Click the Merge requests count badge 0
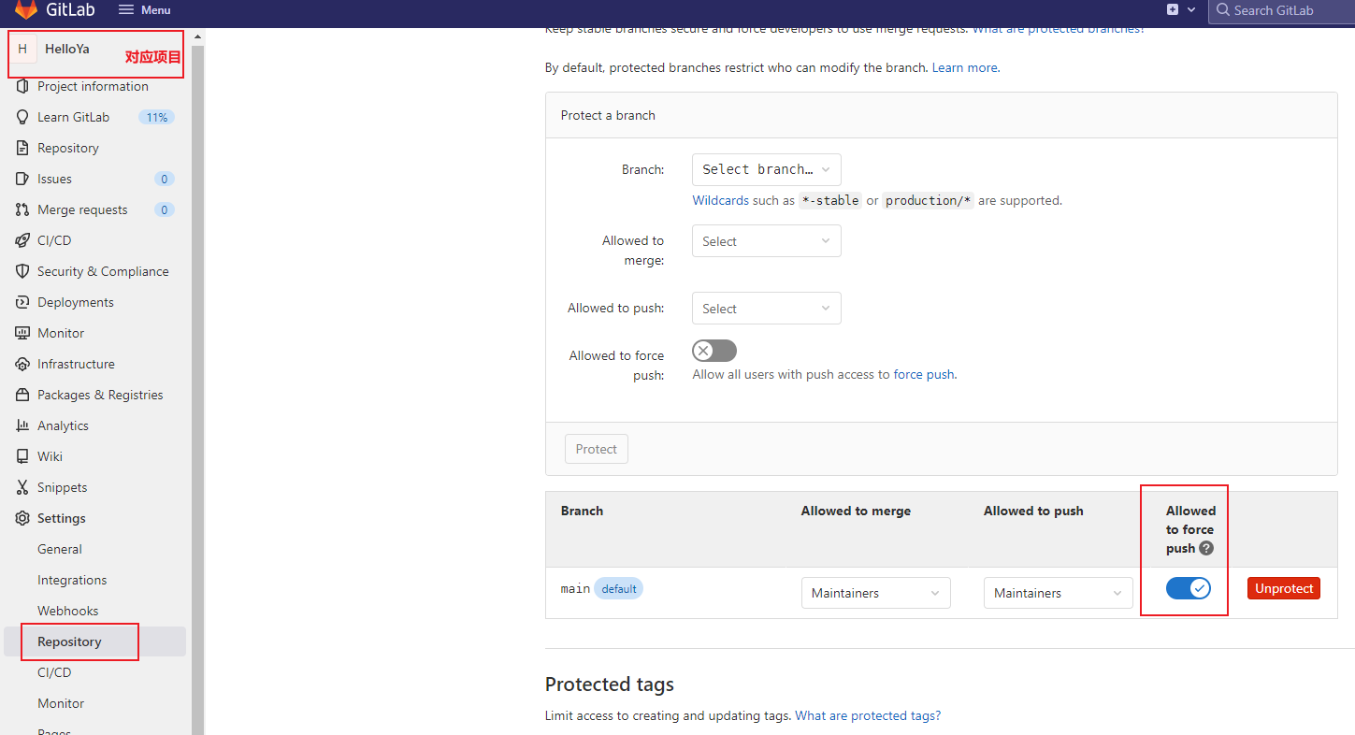Viewport: 1355px width, 735px height. (165, 209)
